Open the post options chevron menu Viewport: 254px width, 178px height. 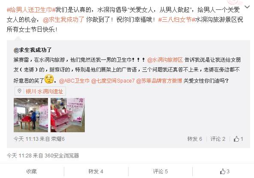(247, 7)
